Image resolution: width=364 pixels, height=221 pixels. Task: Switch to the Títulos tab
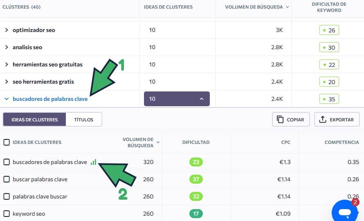[83, 119]
